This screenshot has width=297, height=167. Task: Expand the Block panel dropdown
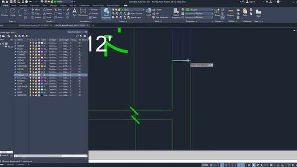158,21
